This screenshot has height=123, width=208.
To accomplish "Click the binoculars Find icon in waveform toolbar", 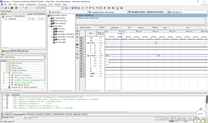I will pos(77,44).
